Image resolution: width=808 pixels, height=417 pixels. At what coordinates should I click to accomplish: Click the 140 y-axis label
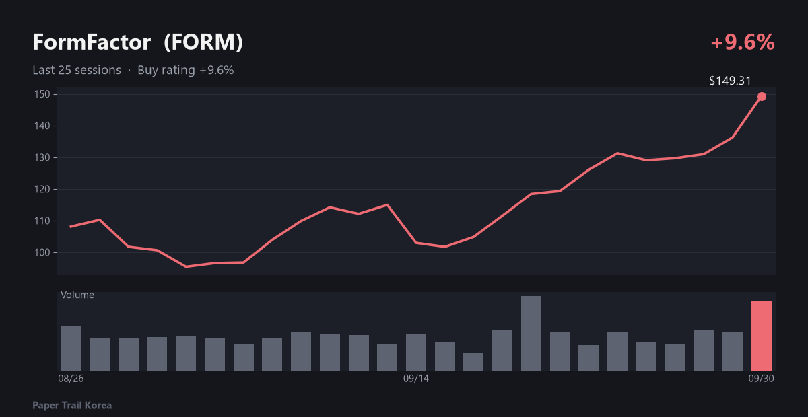pos(43,126)
